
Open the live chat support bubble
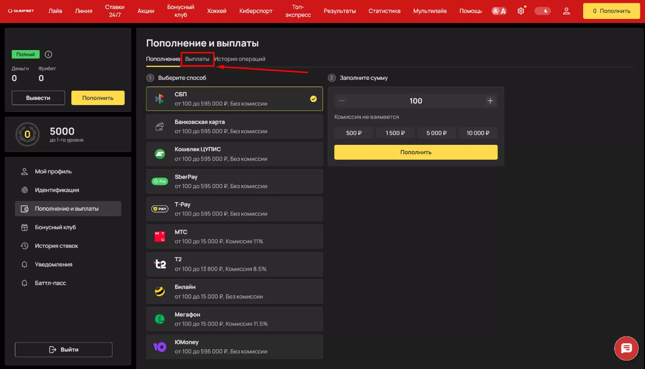(x=626, y=348)
